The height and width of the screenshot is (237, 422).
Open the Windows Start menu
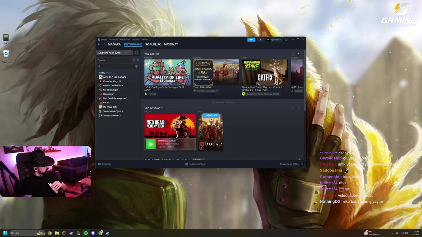[5, 233]
